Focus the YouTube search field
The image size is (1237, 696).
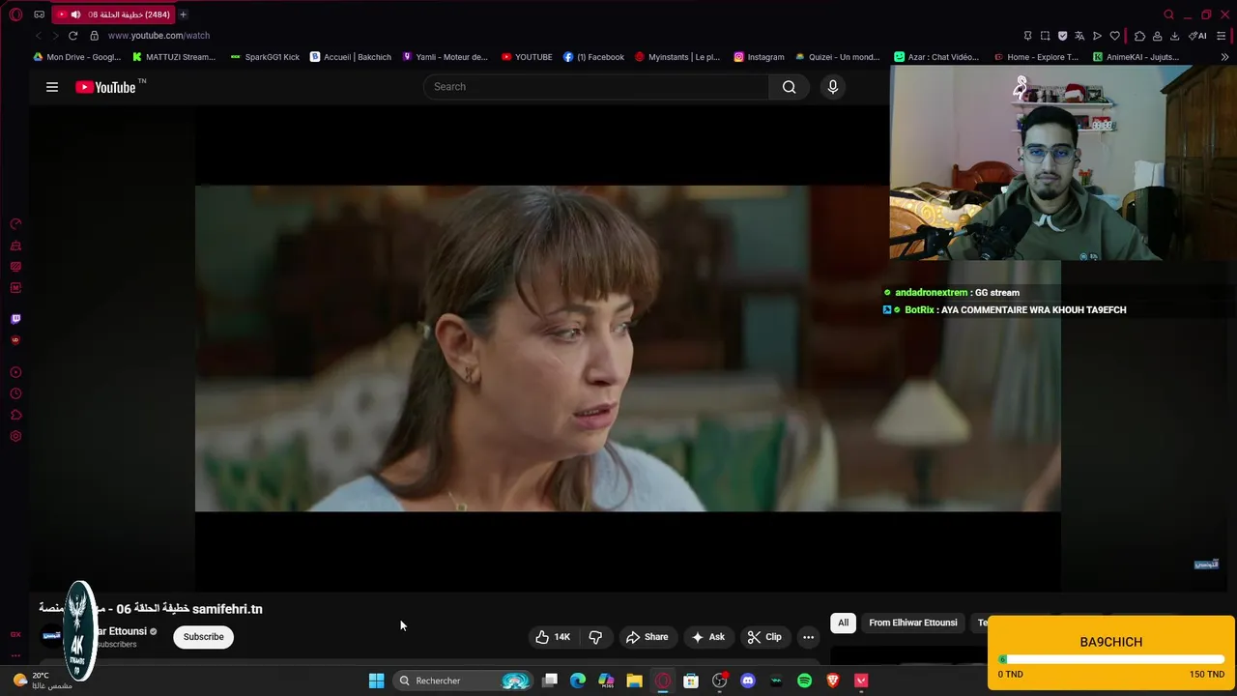tap(596, 87)
